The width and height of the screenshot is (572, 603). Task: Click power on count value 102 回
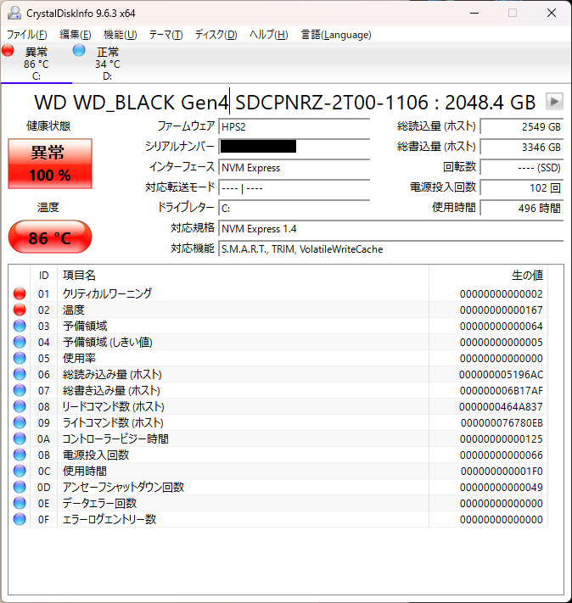(x=522, y=188)
